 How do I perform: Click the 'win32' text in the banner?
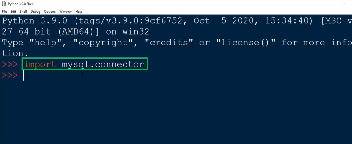[136, 32]
